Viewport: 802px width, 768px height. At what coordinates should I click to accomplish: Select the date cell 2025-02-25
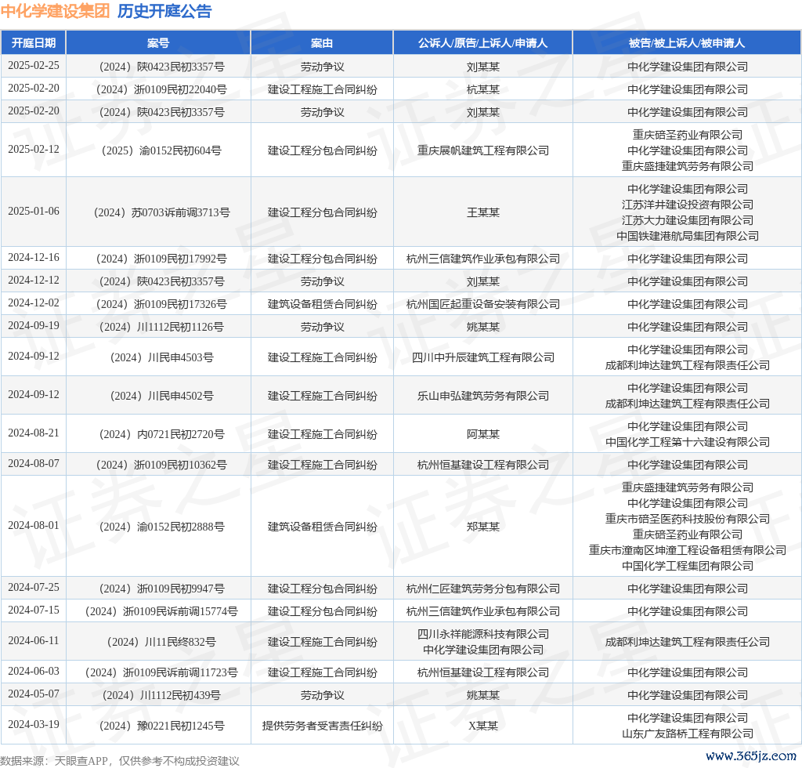pyautogui.click(x=34, y=66)
